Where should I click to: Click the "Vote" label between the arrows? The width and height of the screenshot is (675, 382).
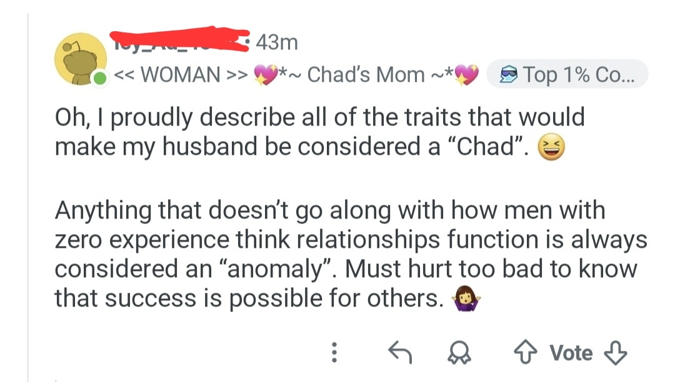571,353
